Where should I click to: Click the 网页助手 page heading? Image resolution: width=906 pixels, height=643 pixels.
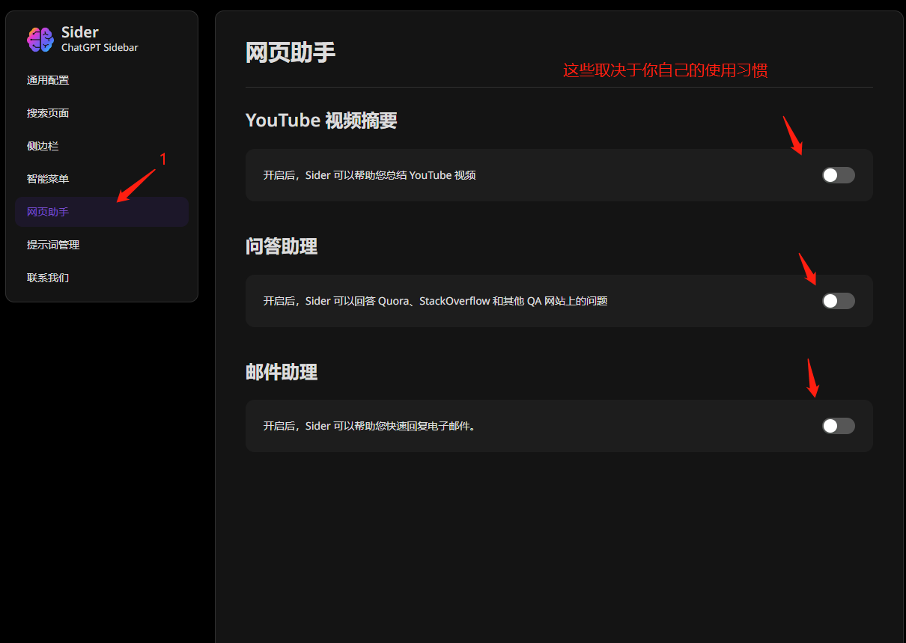click(x=291, y=53)
